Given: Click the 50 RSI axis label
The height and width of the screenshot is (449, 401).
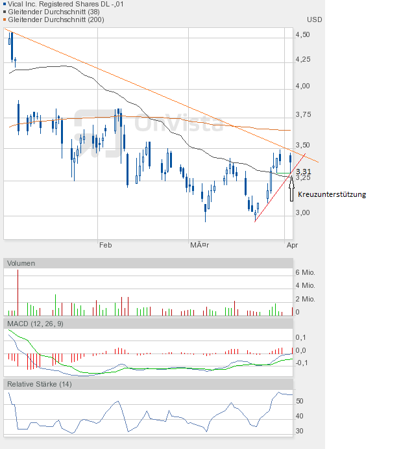Looking at the screenshot, I should coord(299,401).
